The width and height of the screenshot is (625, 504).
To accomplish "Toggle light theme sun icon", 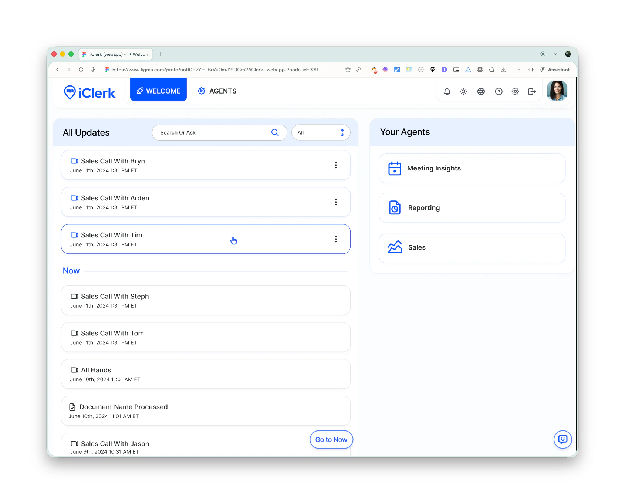I will click(x=463, y=91).
